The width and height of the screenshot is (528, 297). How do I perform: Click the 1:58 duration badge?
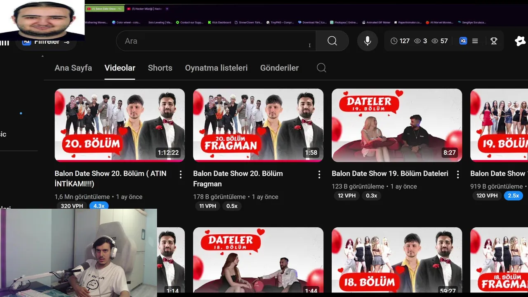[x=311, y=153]
